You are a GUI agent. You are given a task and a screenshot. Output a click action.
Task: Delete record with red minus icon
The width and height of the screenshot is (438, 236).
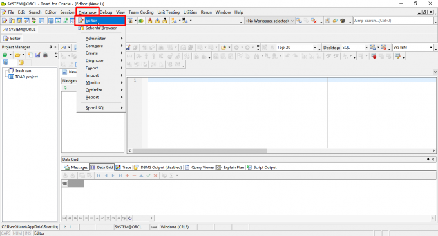(x=135, y=176)
